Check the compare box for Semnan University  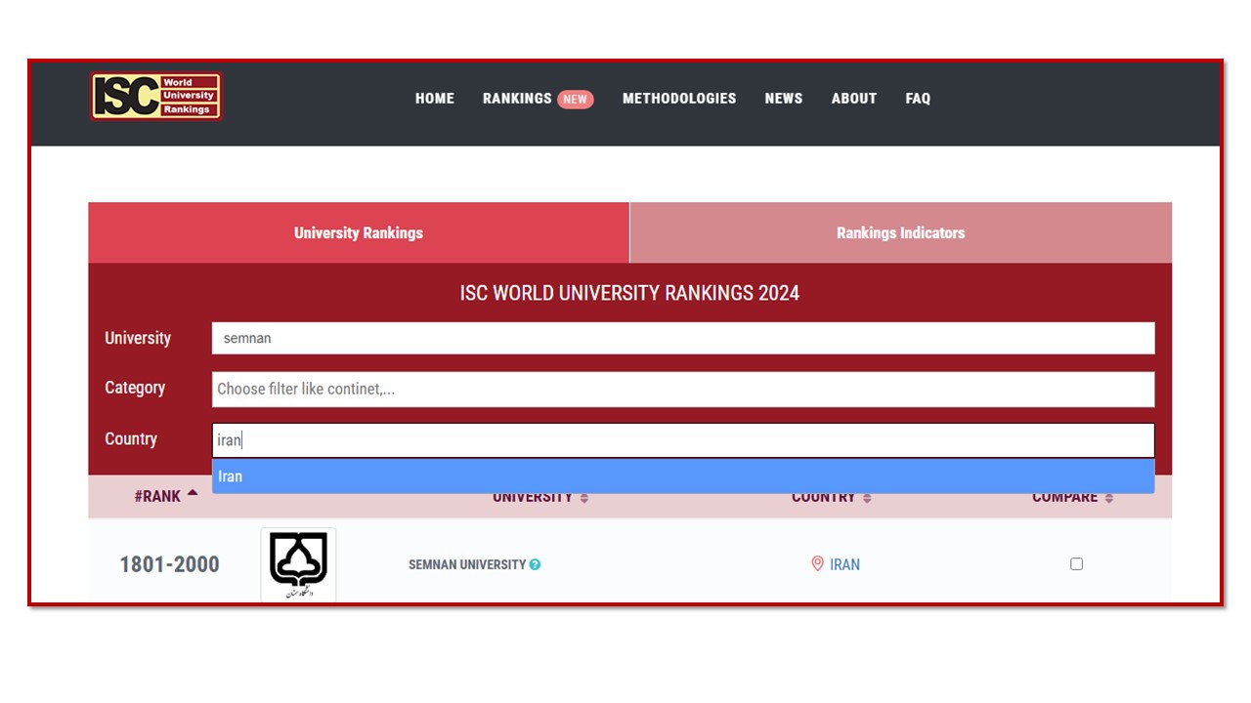(x=1076, y=563)
